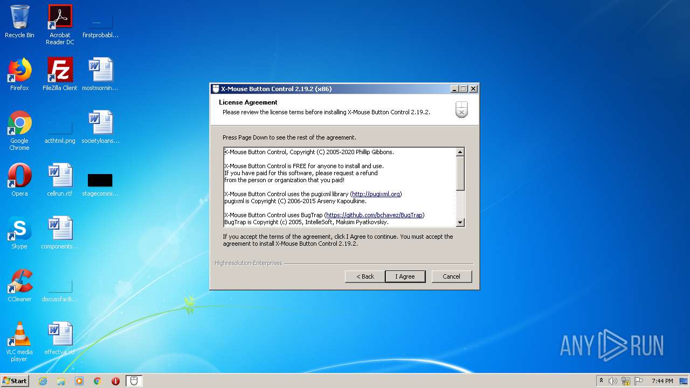Click the license text scrollbar thumb

pos(460,172)
